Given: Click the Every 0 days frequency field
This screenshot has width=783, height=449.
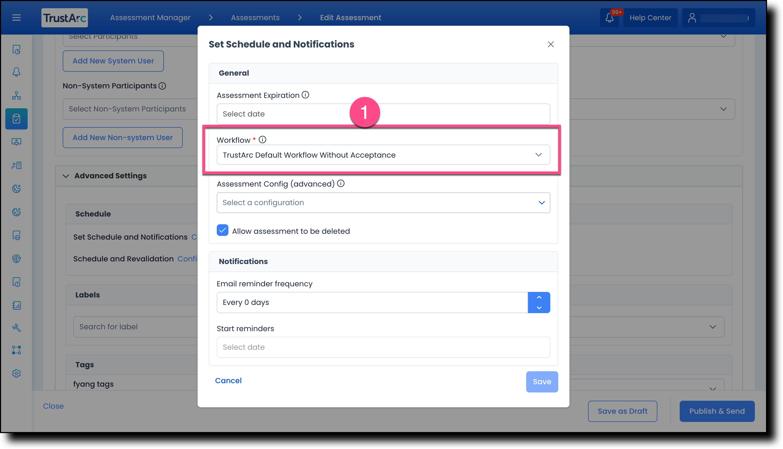Looking at the screenshot, I should click(372, 303).
